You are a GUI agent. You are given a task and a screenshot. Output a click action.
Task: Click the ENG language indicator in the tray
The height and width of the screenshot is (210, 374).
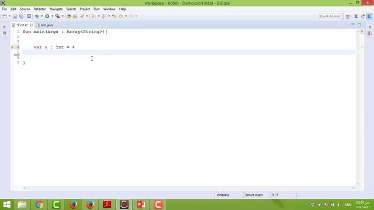click(x=348, y=205)
